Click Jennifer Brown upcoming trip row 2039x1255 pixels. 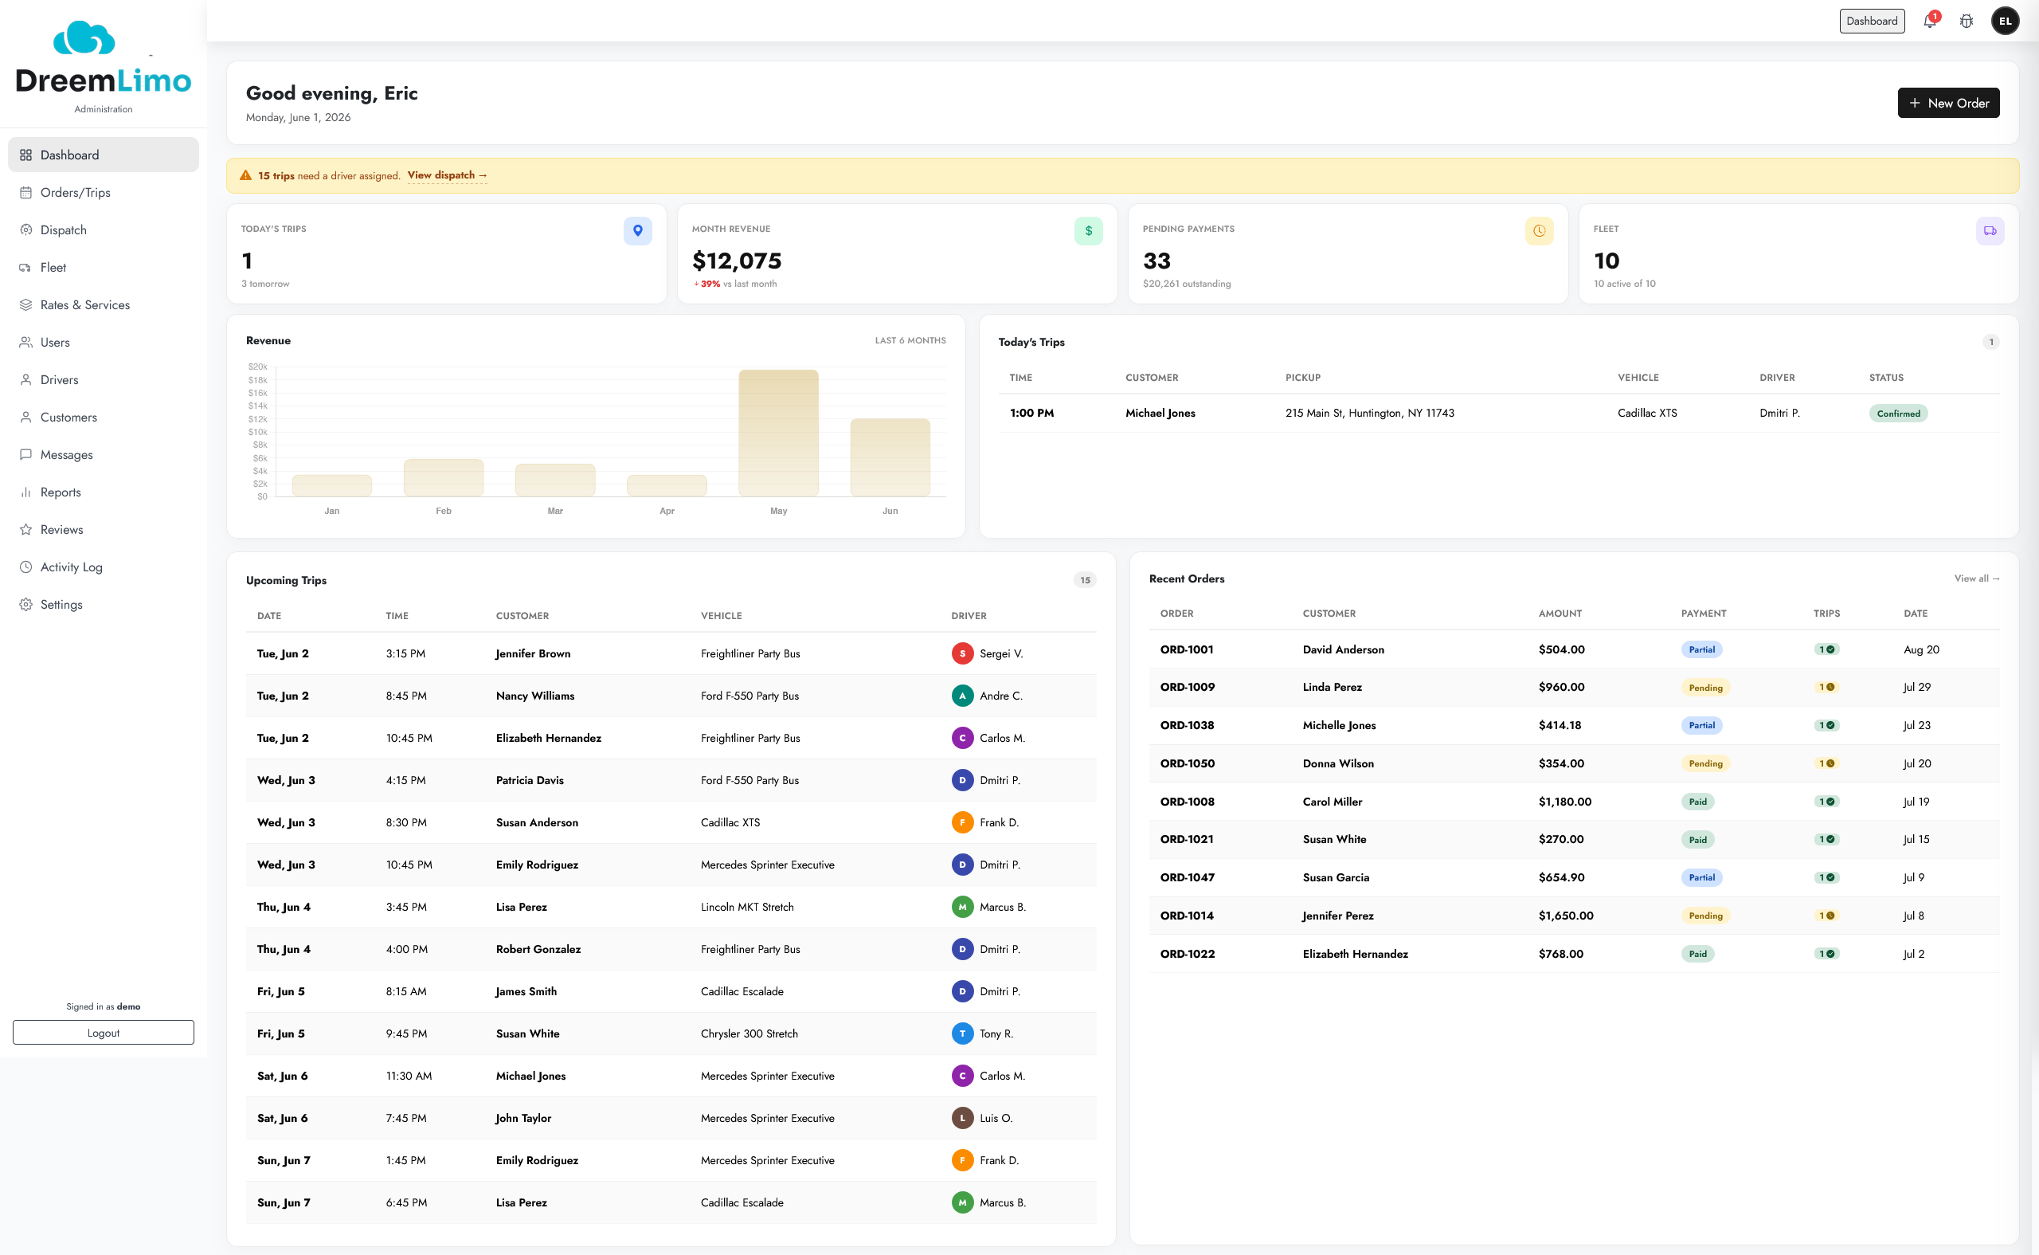(671, 653)
